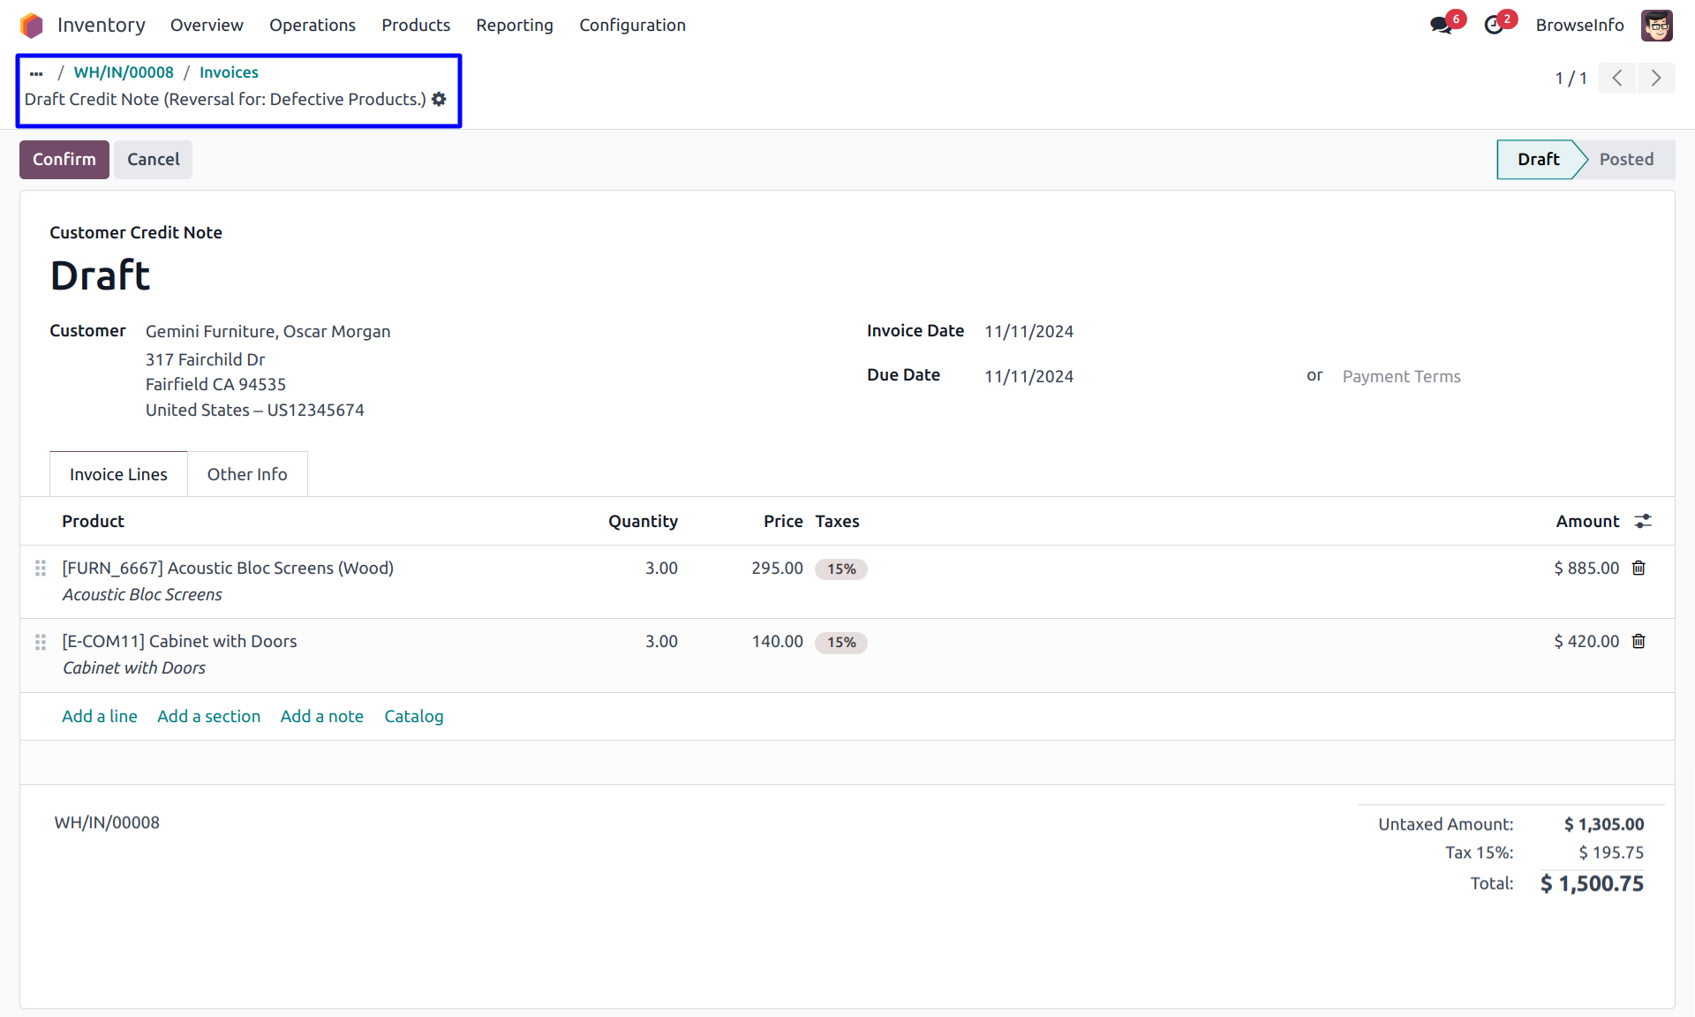Expand collapsed breadcrumb ellipsis
The image size is (1695, 1017).
tap(36, 72)
